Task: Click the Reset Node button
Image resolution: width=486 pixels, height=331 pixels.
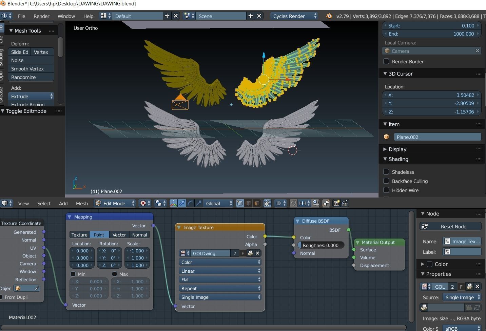Action: [450, 226]
